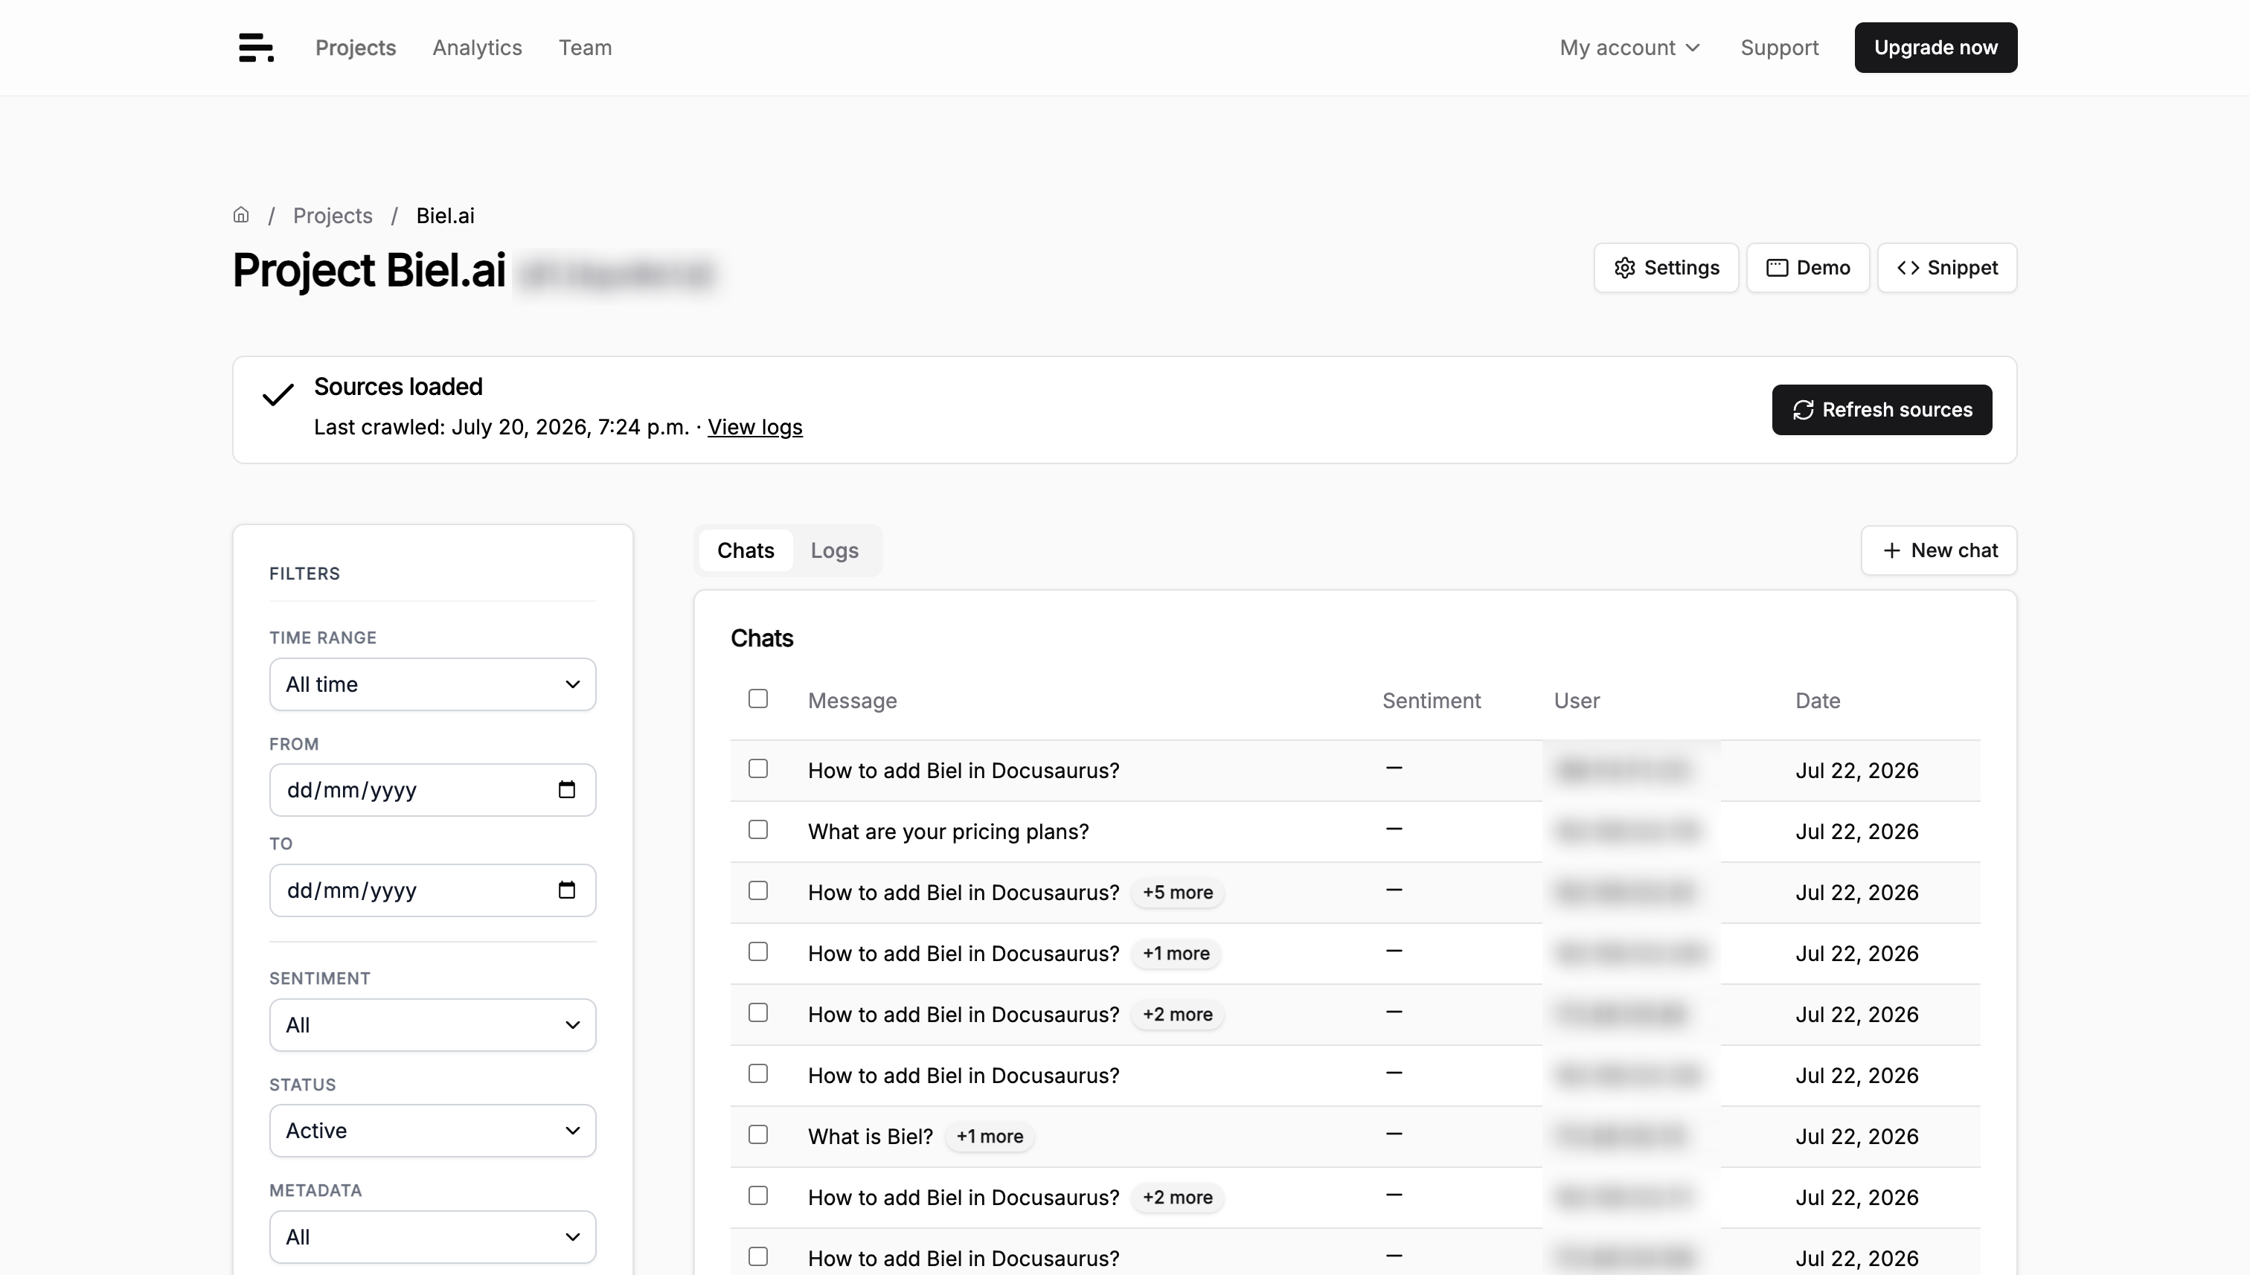
Task: Open the Analytics navigation item
Action: click(478, 48)
